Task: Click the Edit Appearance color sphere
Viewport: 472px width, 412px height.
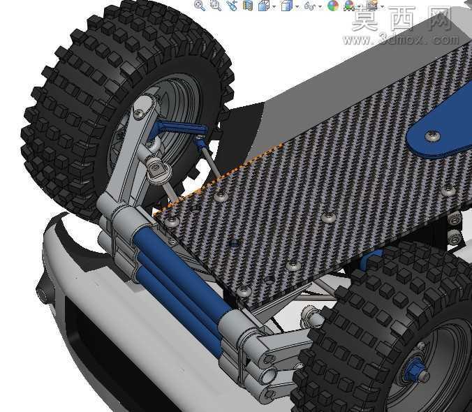Action: click(333, 6)
